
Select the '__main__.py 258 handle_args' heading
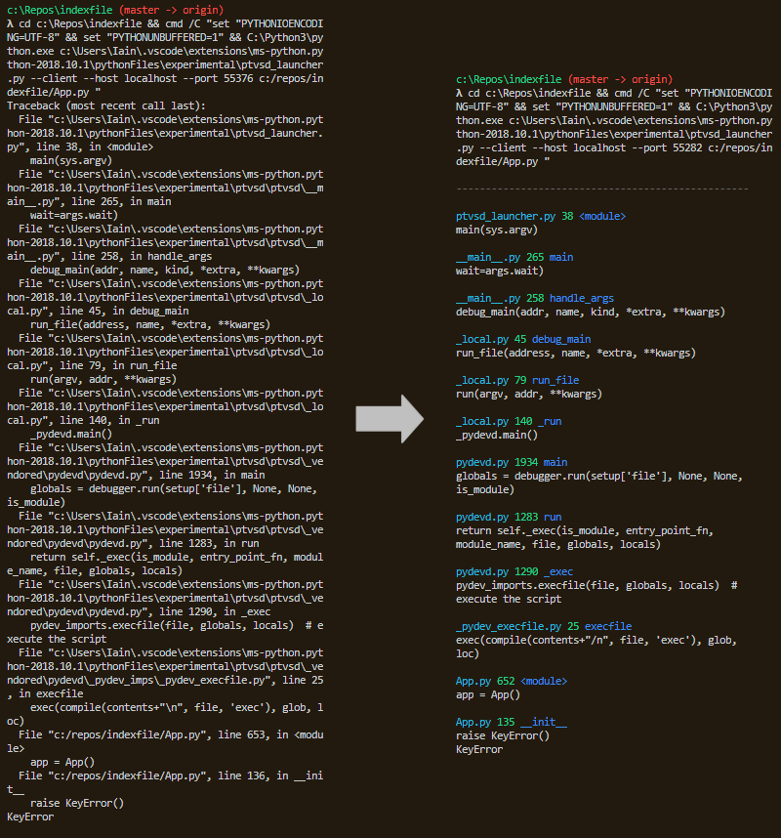[x=535, y=298]
